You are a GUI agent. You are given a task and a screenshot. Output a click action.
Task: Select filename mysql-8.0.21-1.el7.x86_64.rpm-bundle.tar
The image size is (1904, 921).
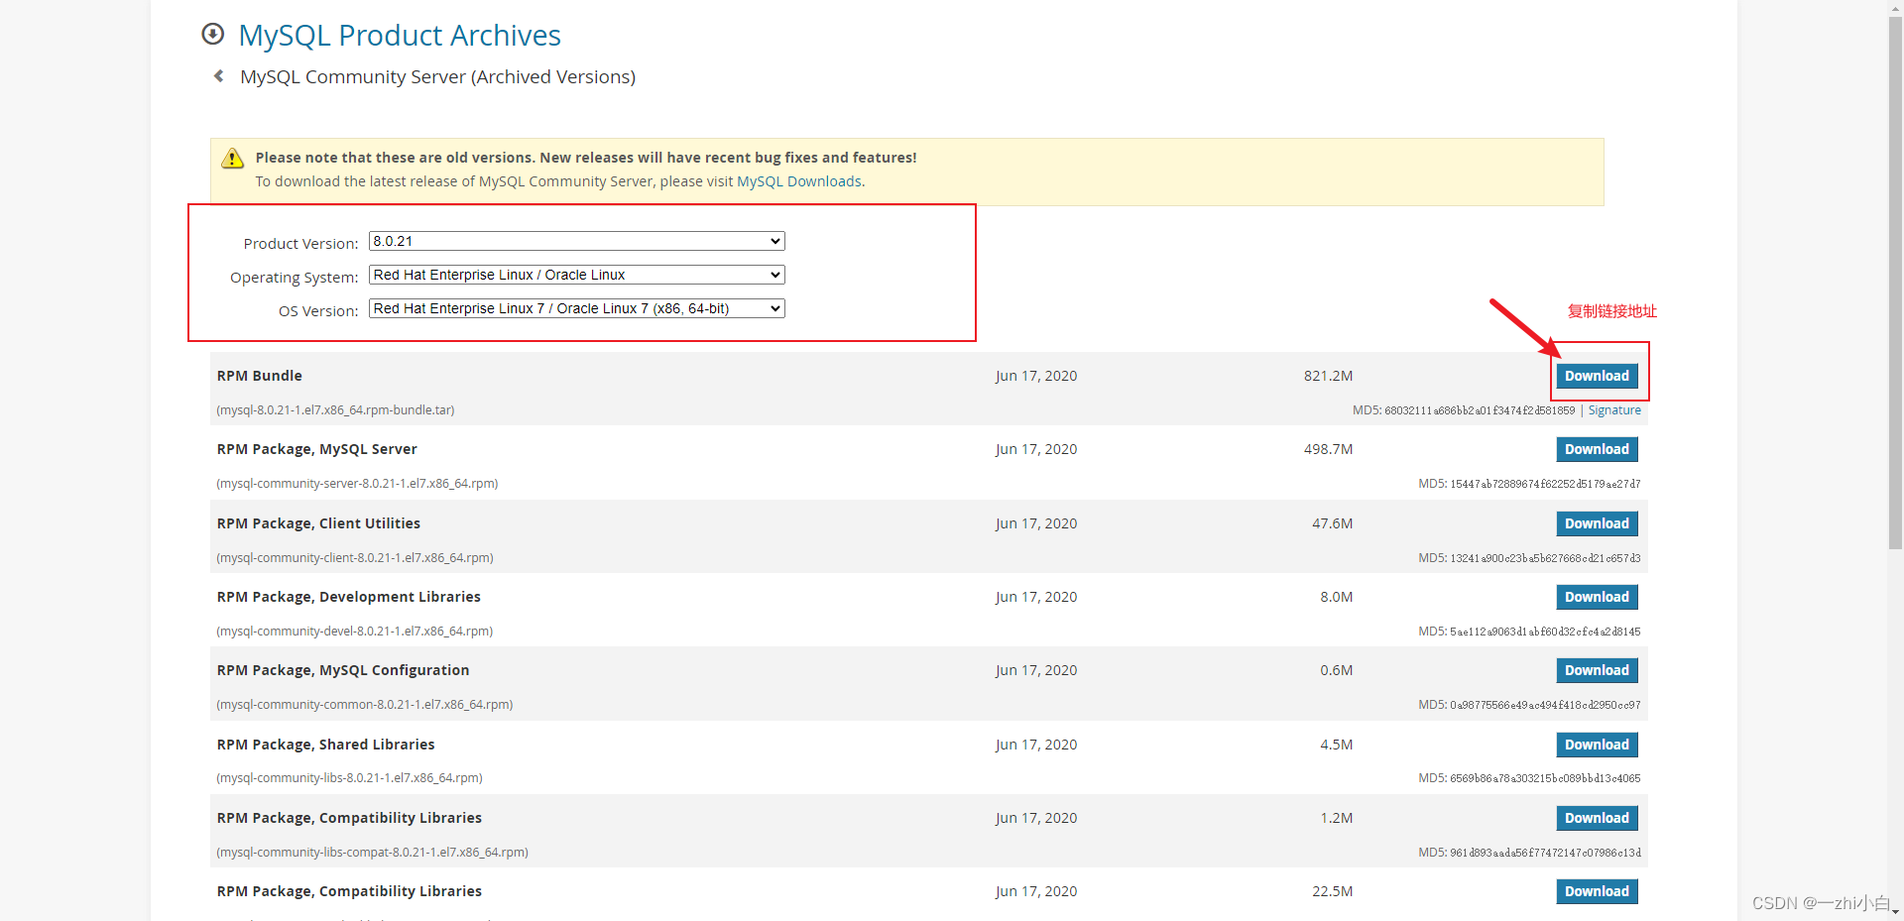tap(335, 410)
